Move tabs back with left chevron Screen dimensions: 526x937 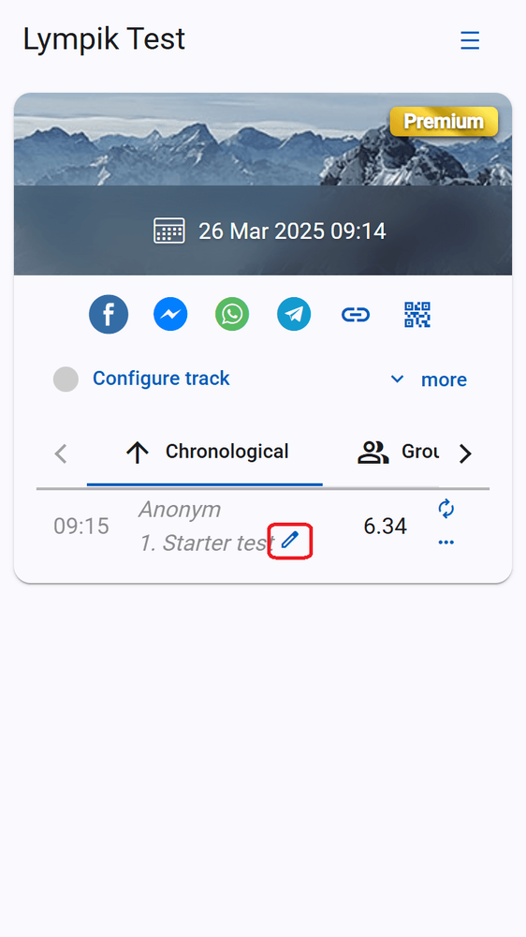tap(60, 454)
